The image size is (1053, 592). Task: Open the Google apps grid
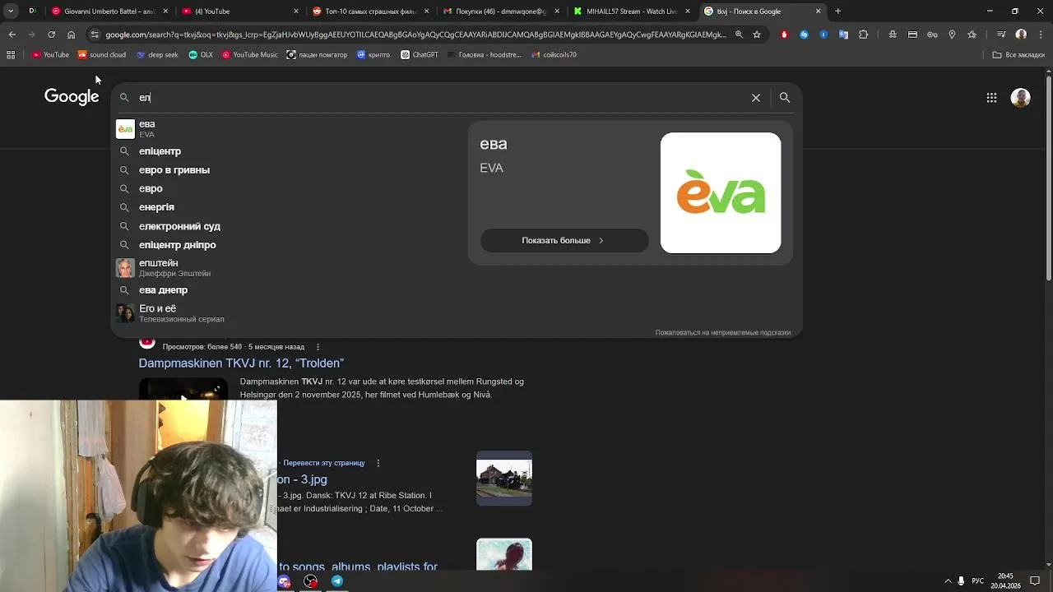point(991,98)
